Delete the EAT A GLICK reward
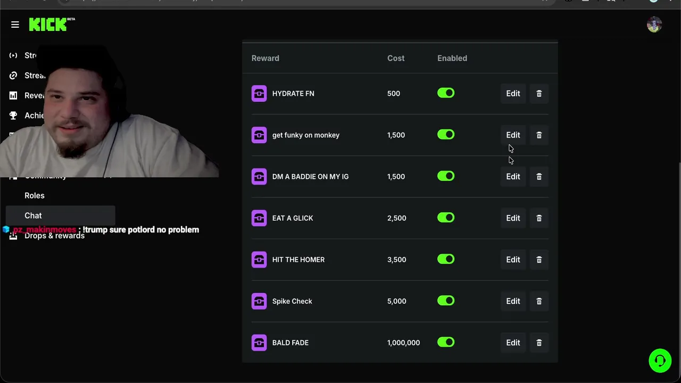This screenshot has height=383, width=681. point(539,218)
